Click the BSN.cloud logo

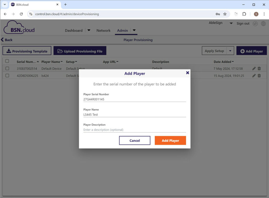[19, 27]
